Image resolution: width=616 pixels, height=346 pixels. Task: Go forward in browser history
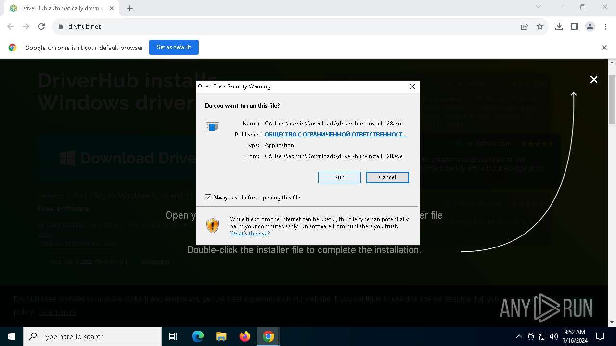[x=26, y=27]
